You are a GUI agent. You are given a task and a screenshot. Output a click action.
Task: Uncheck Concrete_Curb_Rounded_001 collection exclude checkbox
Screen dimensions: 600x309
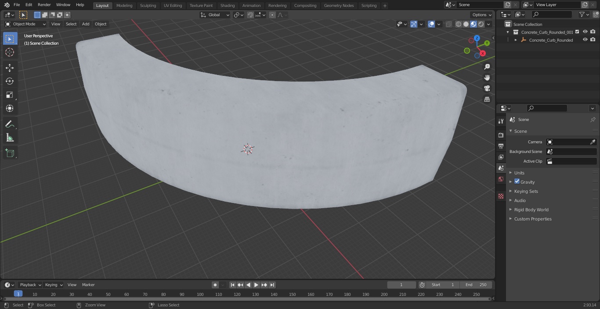click(x=578, y=32)
